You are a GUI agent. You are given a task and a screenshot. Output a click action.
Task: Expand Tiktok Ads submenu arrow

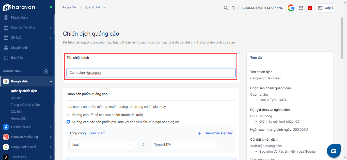(51, 157)
